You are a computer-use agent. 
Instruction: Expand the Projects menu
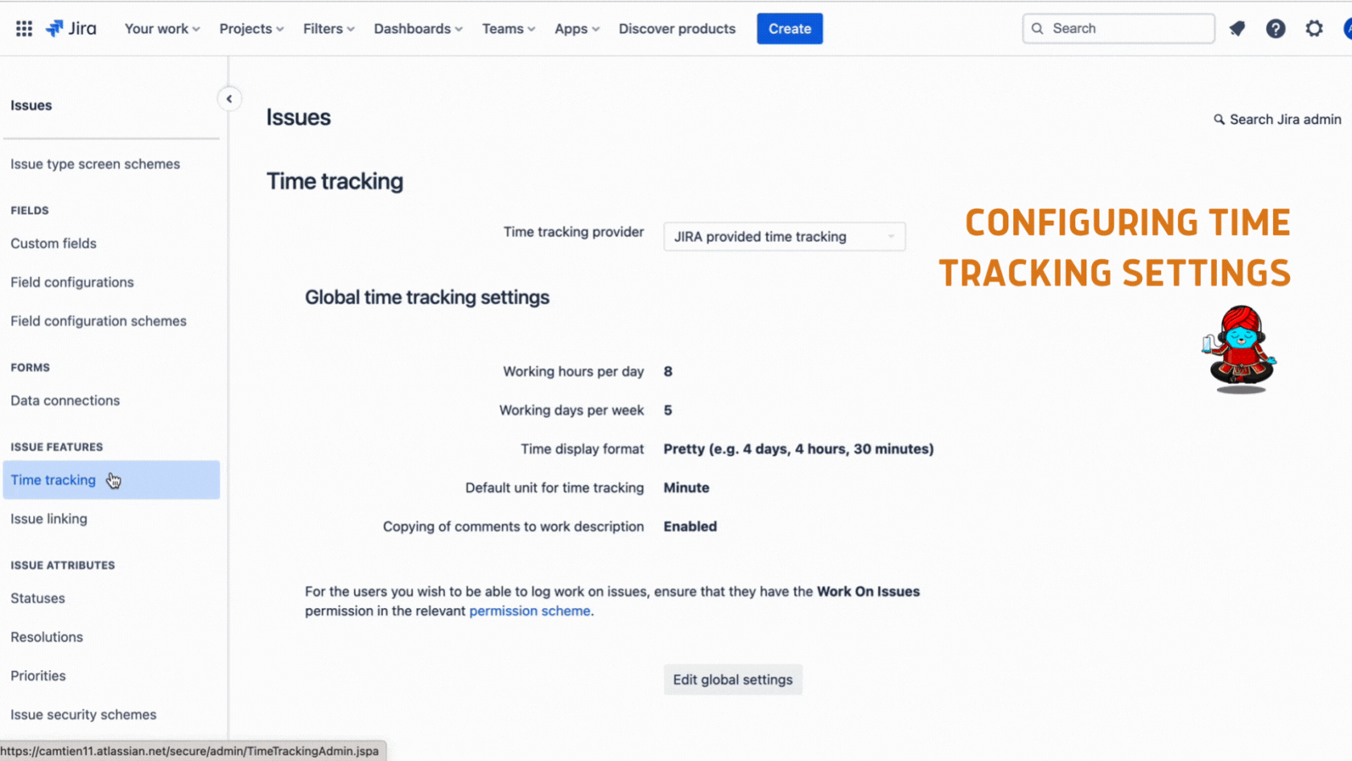[x=250, y=28]
